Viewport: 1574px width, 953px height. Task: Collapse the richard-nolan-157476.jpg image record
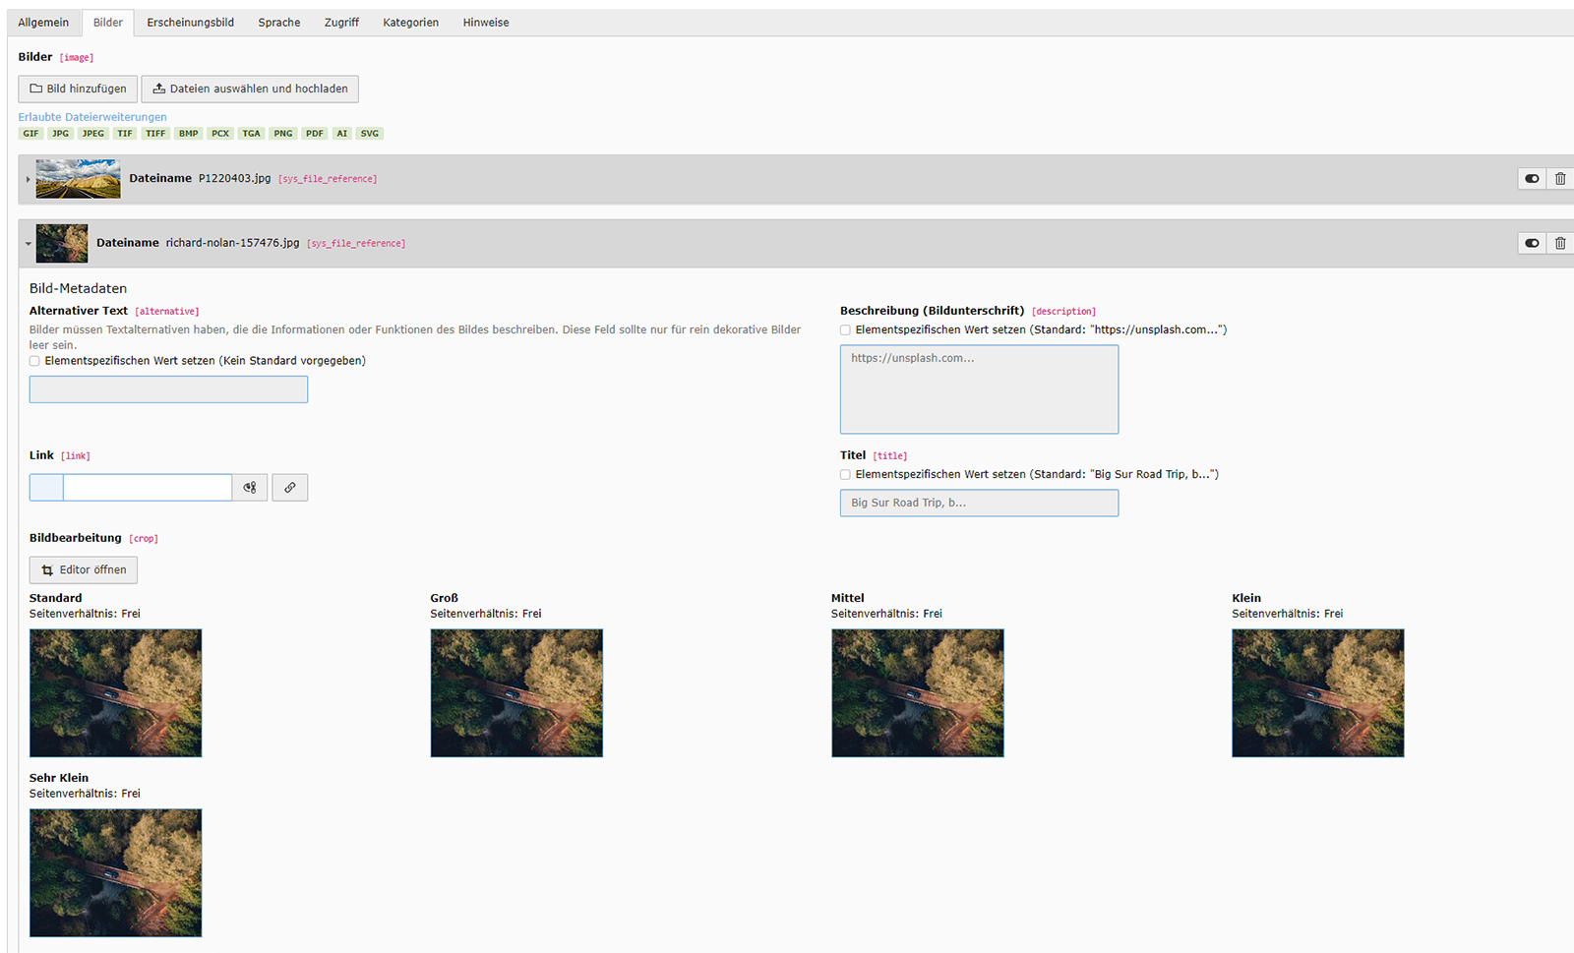tap(28, 243)
